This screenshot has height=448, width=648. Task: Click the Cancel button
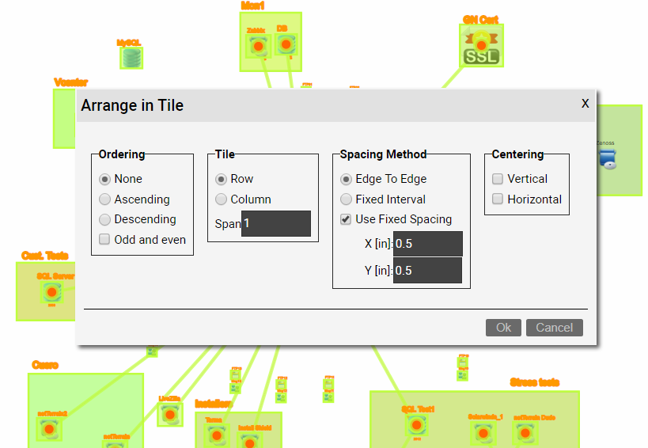[x=554, y=328]
